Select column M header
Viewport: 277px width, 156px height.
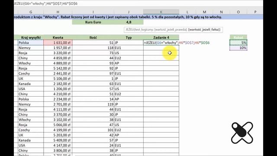(204, 12)
